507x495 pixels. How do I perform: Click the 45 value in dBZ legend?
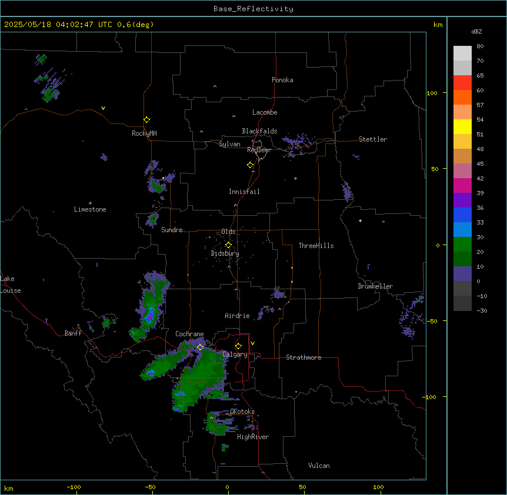pos(480,164)
